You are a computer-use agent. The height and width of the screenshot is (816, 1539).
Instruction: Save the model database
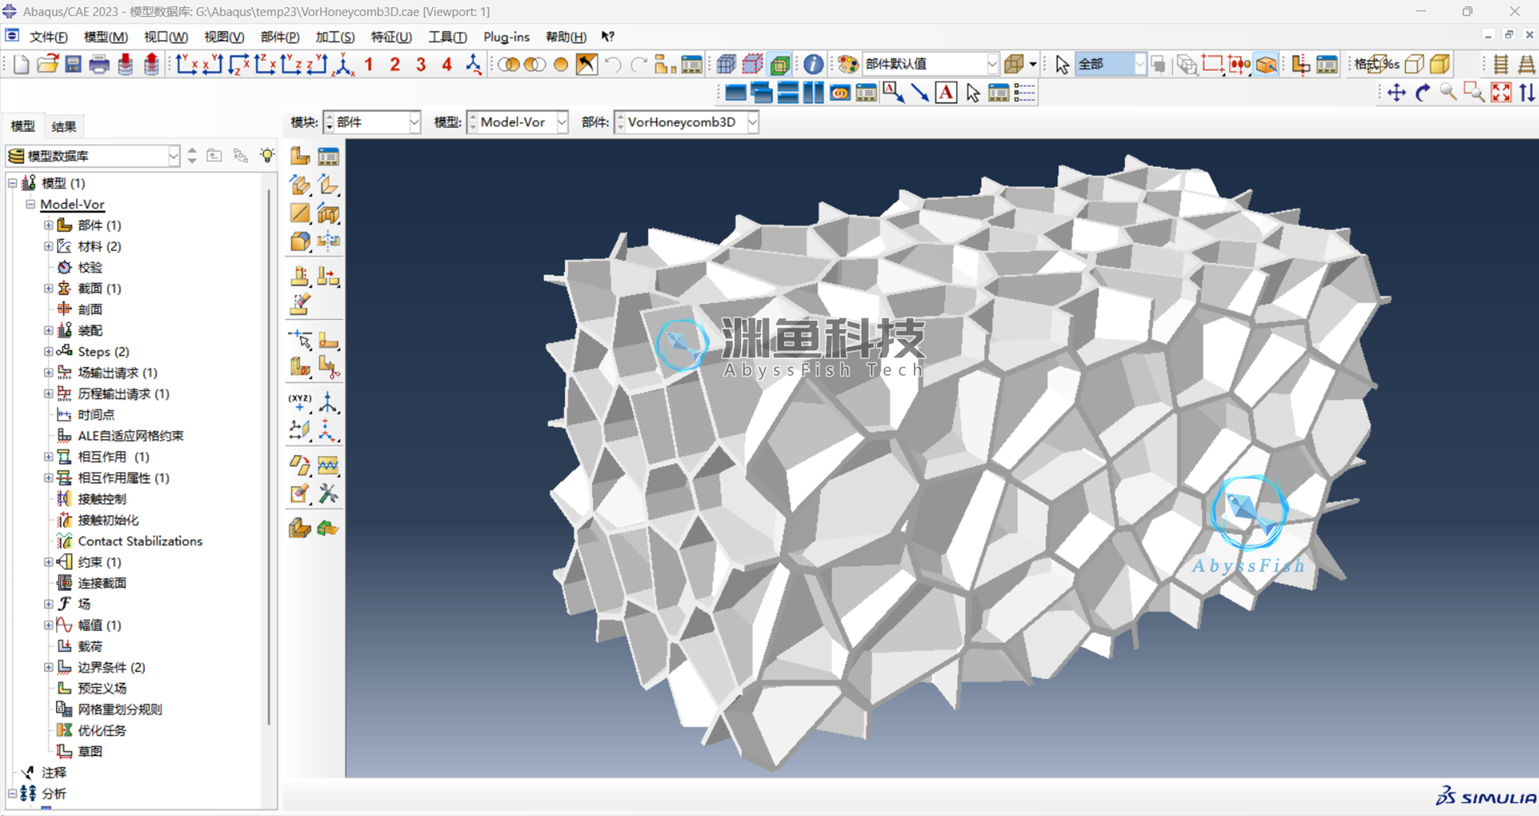tap(73, 65)
